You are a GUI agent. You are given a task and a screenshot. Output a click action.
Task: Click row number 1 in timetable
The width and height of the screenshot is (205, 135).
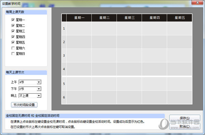(x=64, y=28)
